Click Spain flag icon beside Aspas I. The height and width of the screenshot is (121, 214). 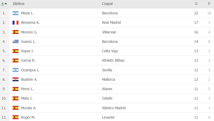pos(15,51)
